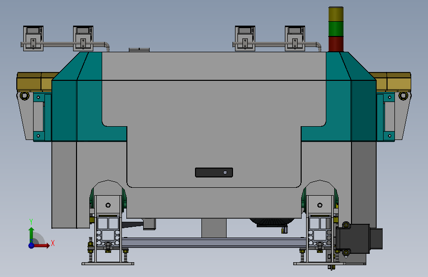
Task: Select the left floor foot plate
Action: [x=108, y=263]
